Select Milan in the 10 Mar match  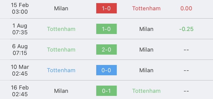(x=146, y=70)
